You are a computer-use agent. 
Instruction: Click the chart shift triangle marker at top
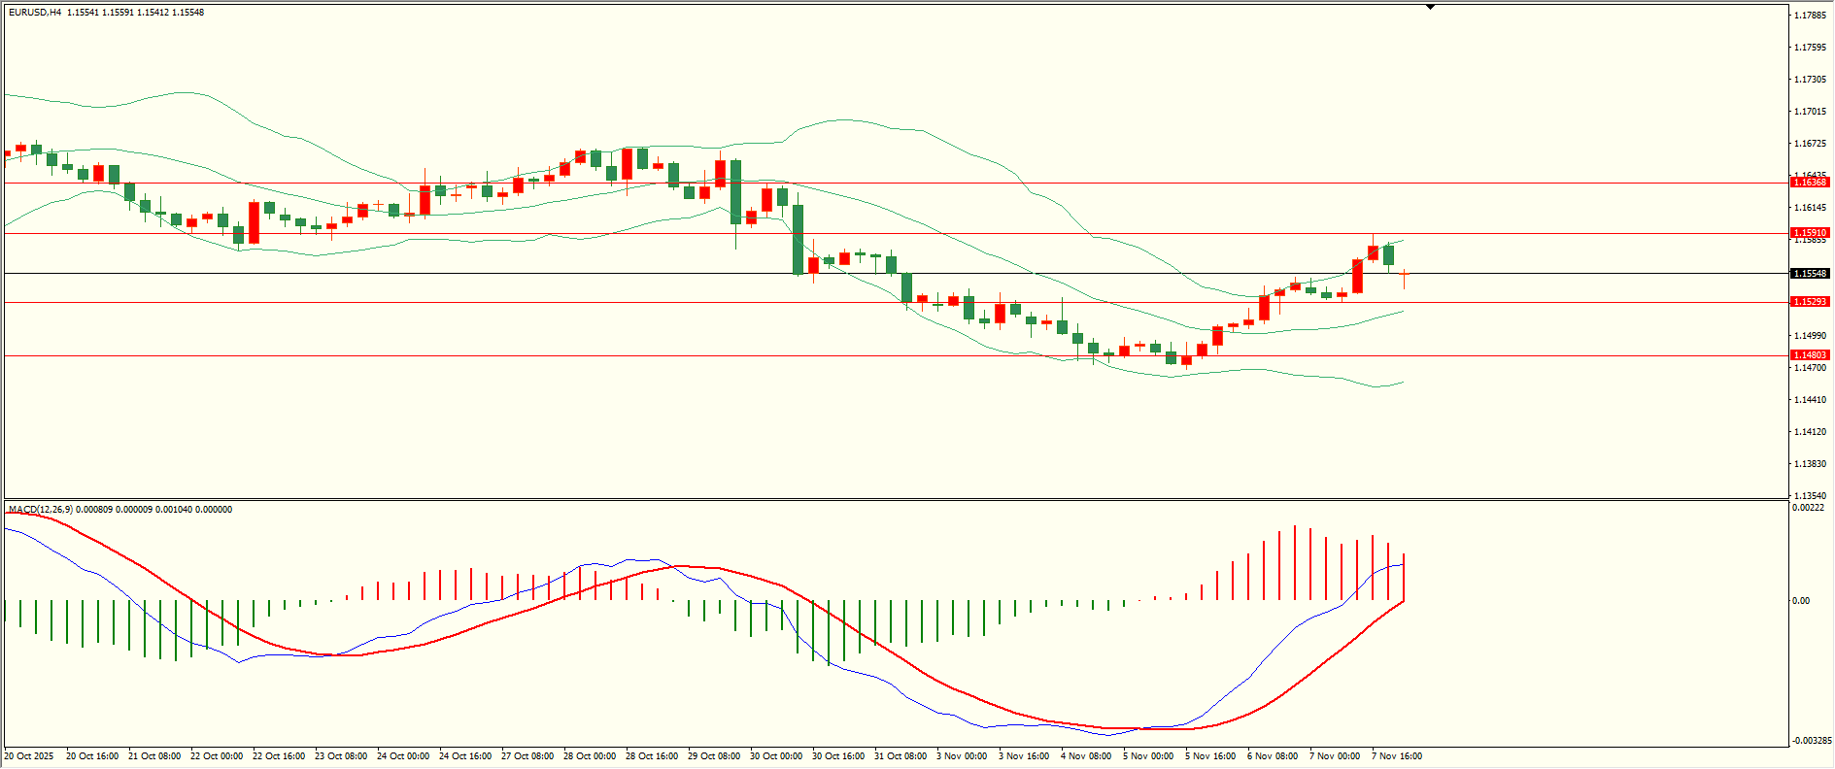coord(1430,8)
